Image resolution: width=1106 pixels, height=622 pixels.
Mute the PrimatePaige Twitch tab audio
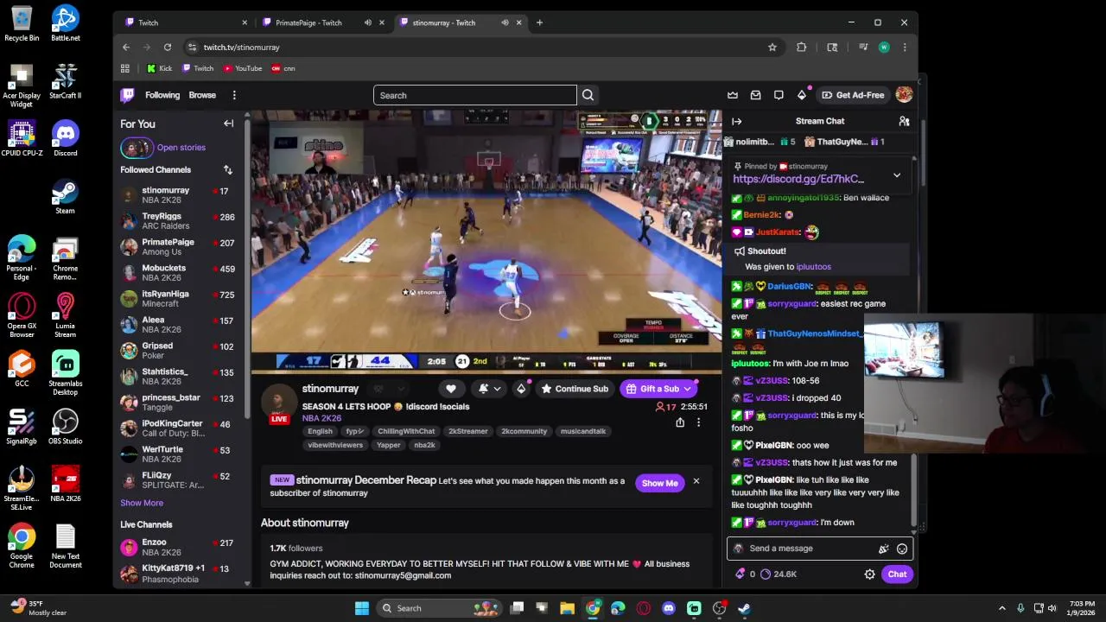[368, 22]
